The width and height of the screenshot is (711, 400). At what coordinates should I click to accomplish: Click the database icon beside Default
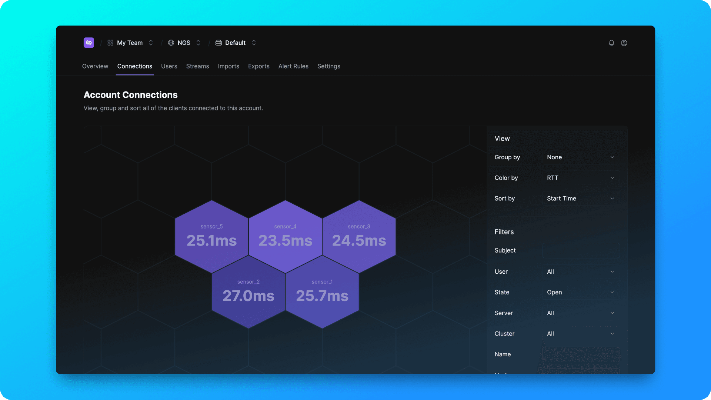(218, 43)
